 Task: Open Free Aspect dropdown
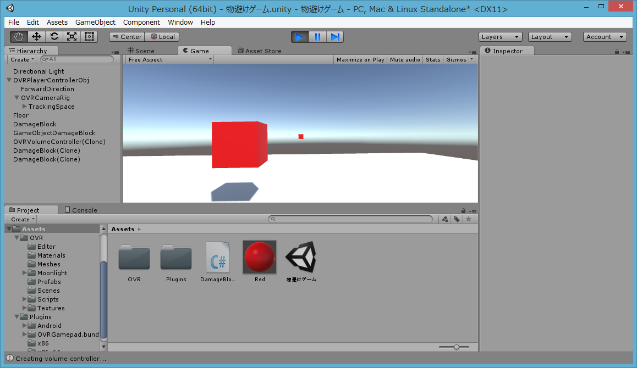coord(169,60)
